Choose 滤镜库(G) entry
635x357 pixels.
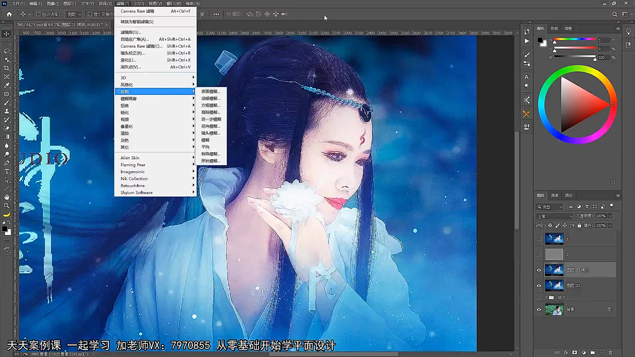click(155, 32)
